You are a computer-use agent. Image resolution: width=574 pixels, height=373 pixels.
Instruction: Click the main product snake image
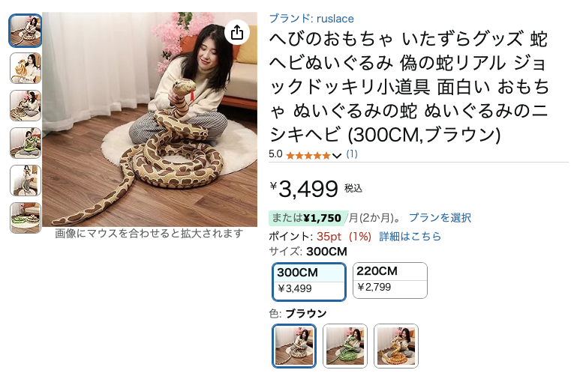(150, 119)
